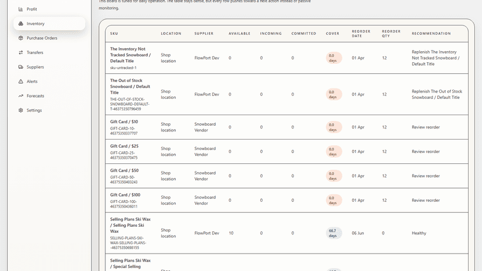Click Selling Plans Ski Wax / Selling Plans title

pos(130,225)
